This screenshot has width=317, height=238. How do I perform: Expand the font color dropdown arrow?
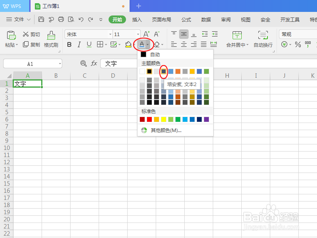coord(148,44)
